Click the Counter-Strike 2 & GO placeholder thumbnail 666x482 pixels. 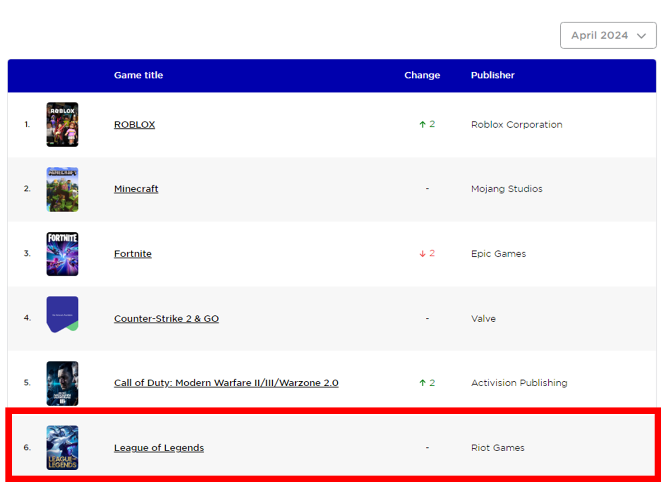click(x=62, y=314)
